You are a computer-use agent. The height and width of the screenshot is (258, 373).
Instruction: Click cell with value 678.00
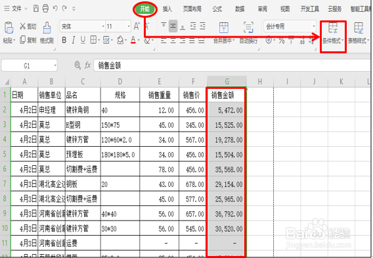[x=192, y=184]
